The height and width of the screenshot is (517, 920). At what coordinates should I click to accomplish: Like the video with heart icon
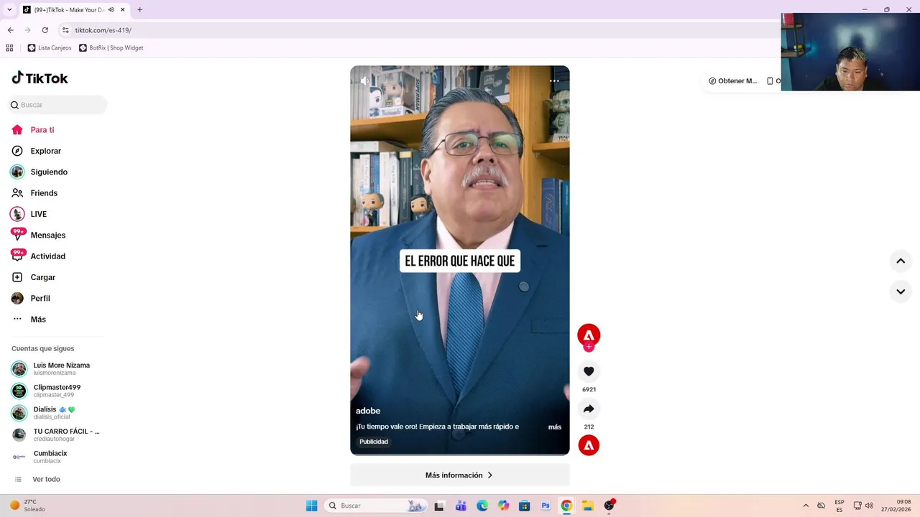(589, 371)
